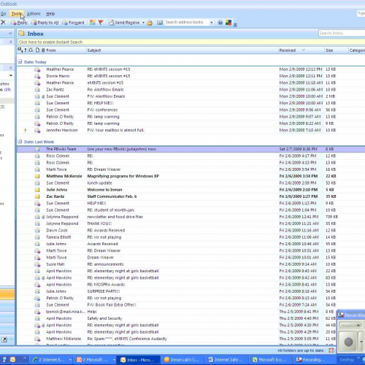The height and width of the screenshot is (365, 365).
Task: Click the Send/Receive button
Action: (x=124, y=23)
